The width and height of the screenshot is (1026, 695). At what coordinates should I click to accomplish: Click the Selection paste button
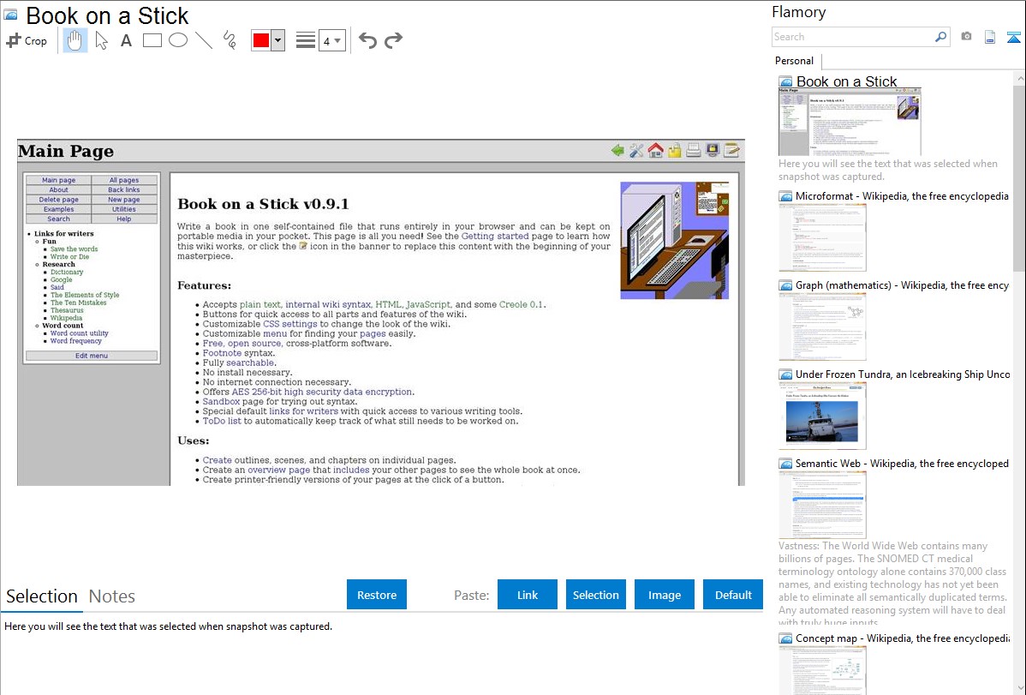[x=596, y=595]
